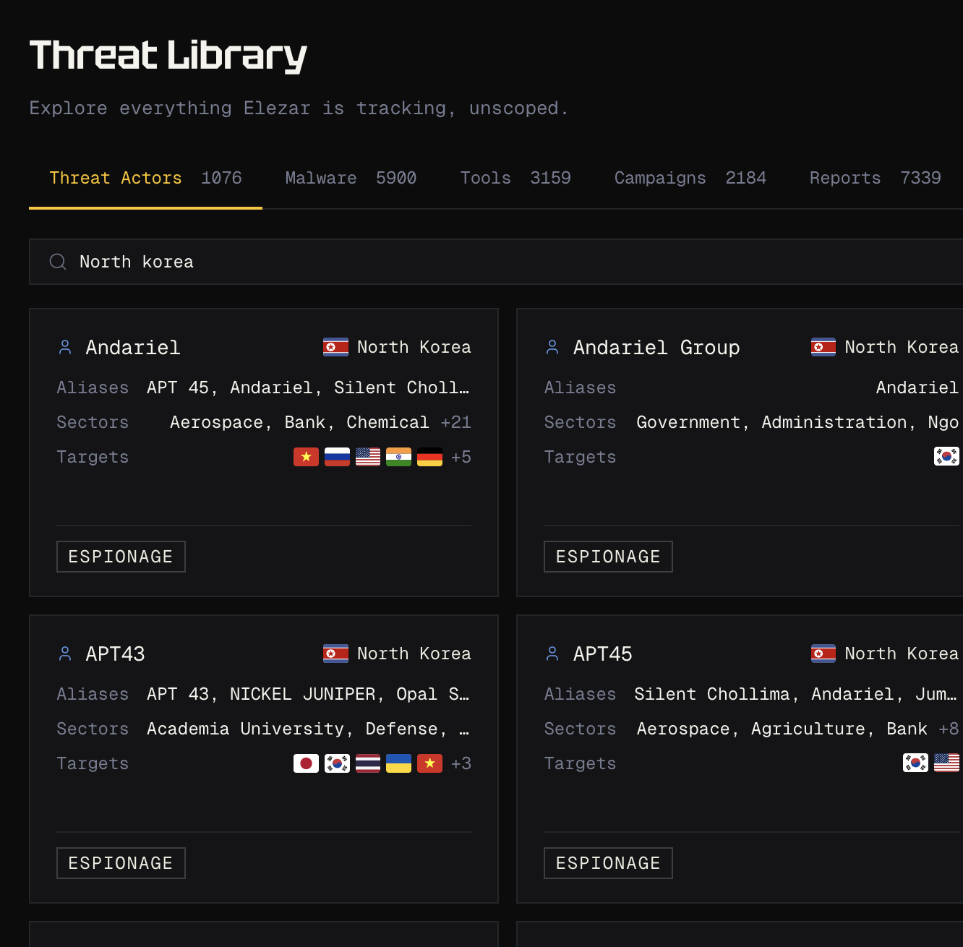963x947 pixels.
Task: Expand the +21 sectors on Andariel card
Action: [455, 422]
